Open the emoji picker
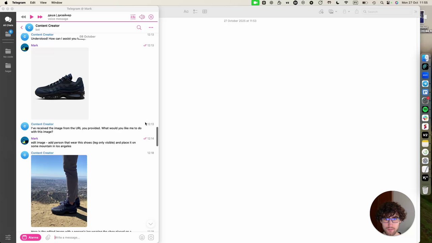The height and width of the screenshot is (243, 432). pos(142,238)
